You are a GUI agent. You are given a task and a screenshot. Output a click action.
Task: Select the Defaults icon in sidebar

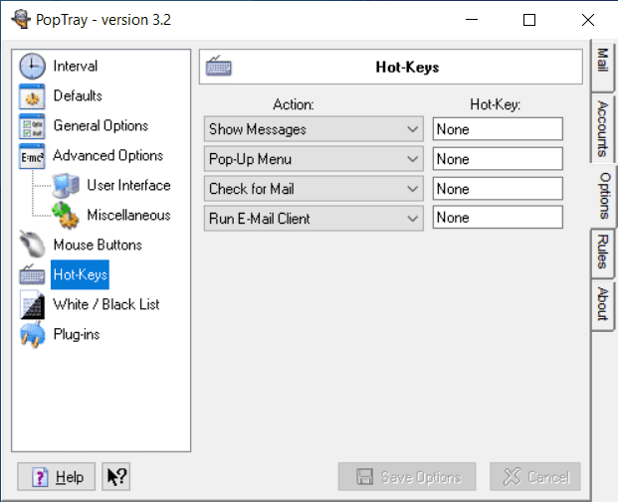coord(33,96)
